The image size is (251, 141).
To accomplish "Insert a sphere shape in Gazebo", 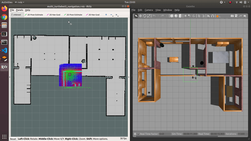I will pos(176,16).
